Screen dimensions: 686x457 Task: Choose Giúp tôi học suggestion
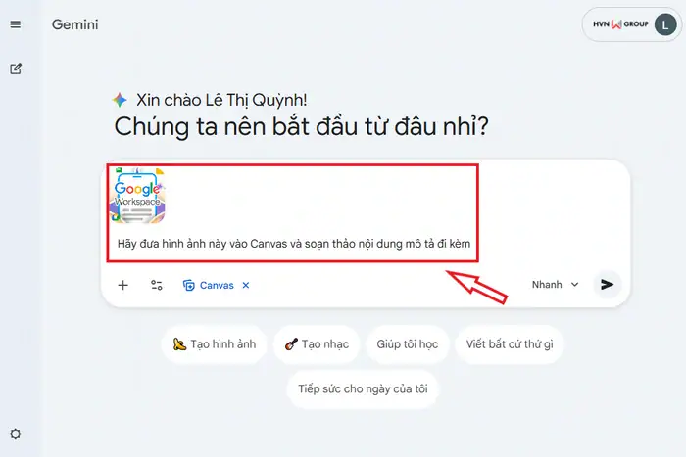(408, 344)
